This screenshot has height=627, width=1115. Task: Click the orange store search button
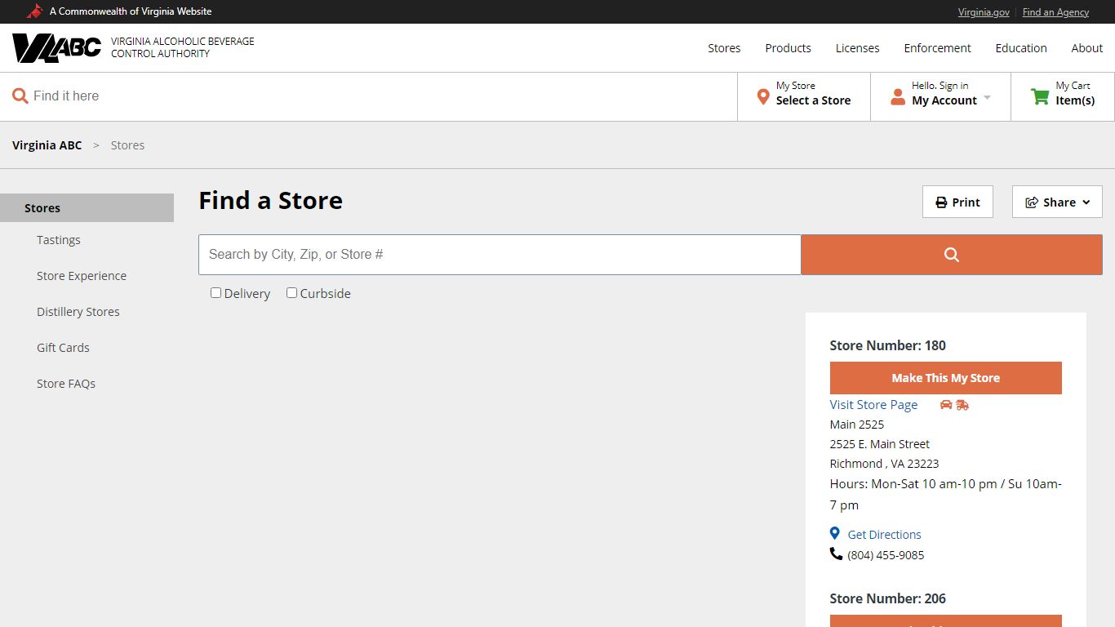click(952, 255)
